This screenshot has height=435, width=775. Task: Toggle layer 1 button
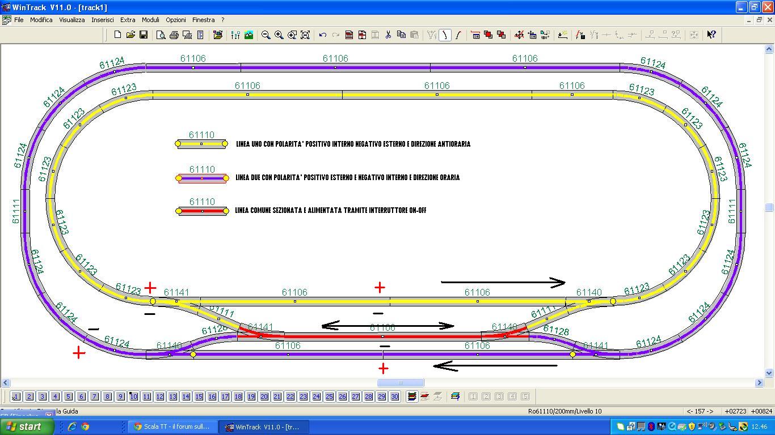coord(16,396)
